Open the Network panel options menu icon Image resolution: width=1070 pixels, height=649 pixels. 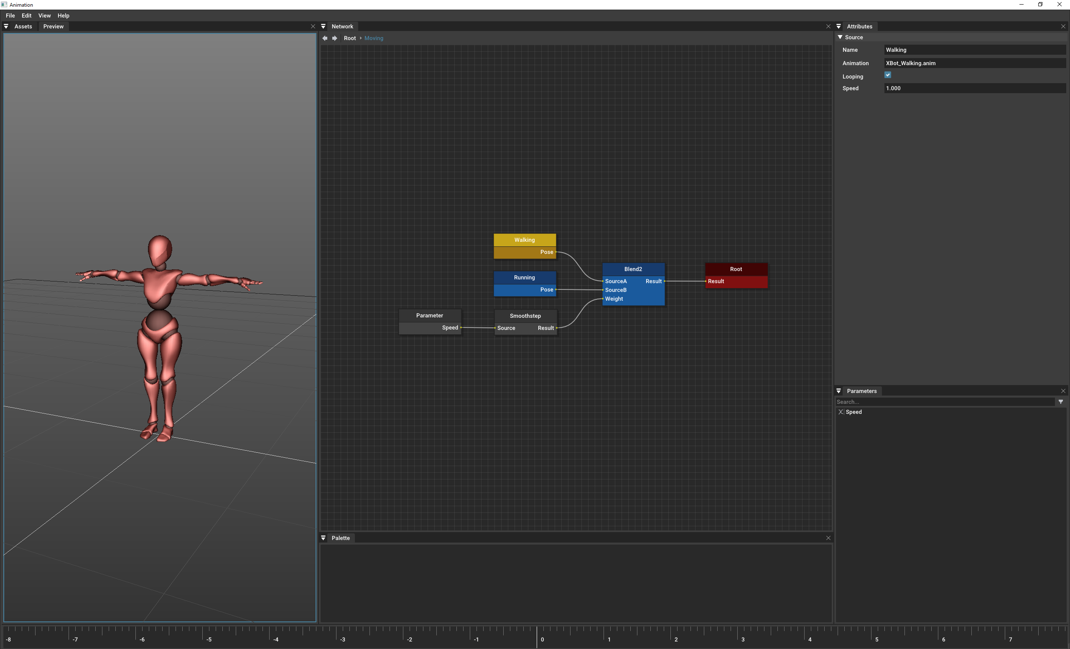[324, 26]
